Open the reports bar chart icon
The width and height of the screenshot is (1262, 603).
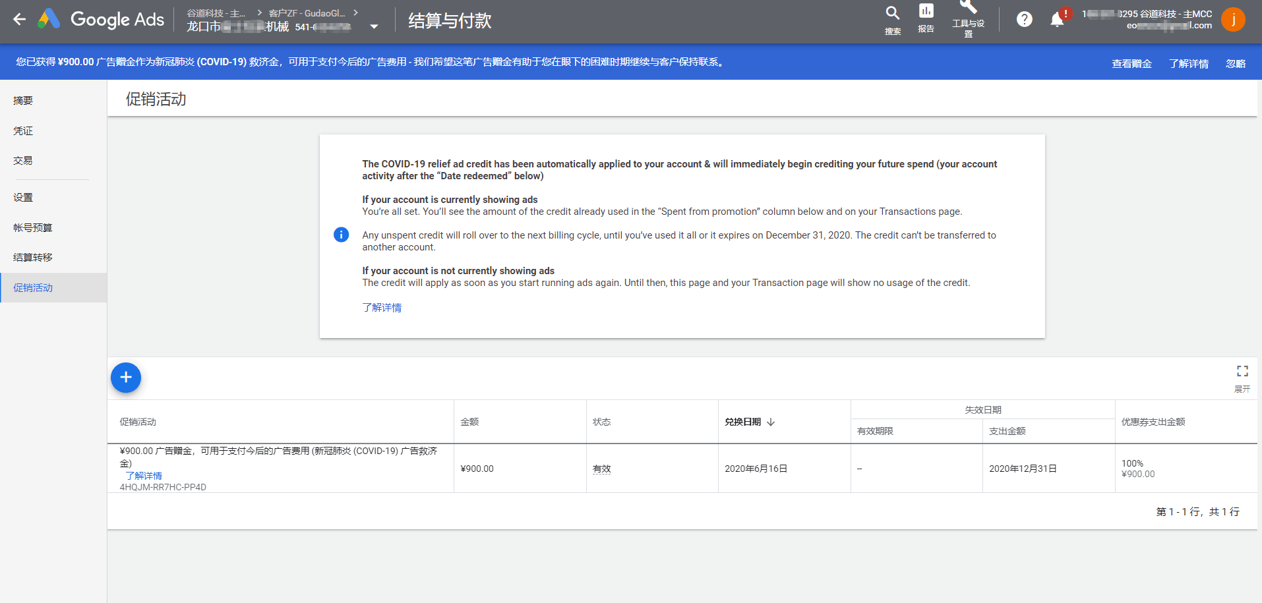pyautogui.click(x=926, y=12)
